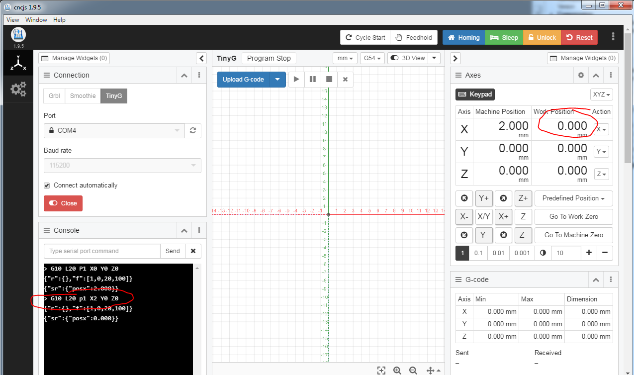The image size is (634, 375).
Task: Click the Homing button
Action: point(463,37)
